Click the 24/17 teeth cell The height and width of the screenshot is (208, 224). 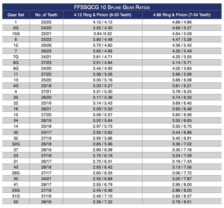(46, 132)
